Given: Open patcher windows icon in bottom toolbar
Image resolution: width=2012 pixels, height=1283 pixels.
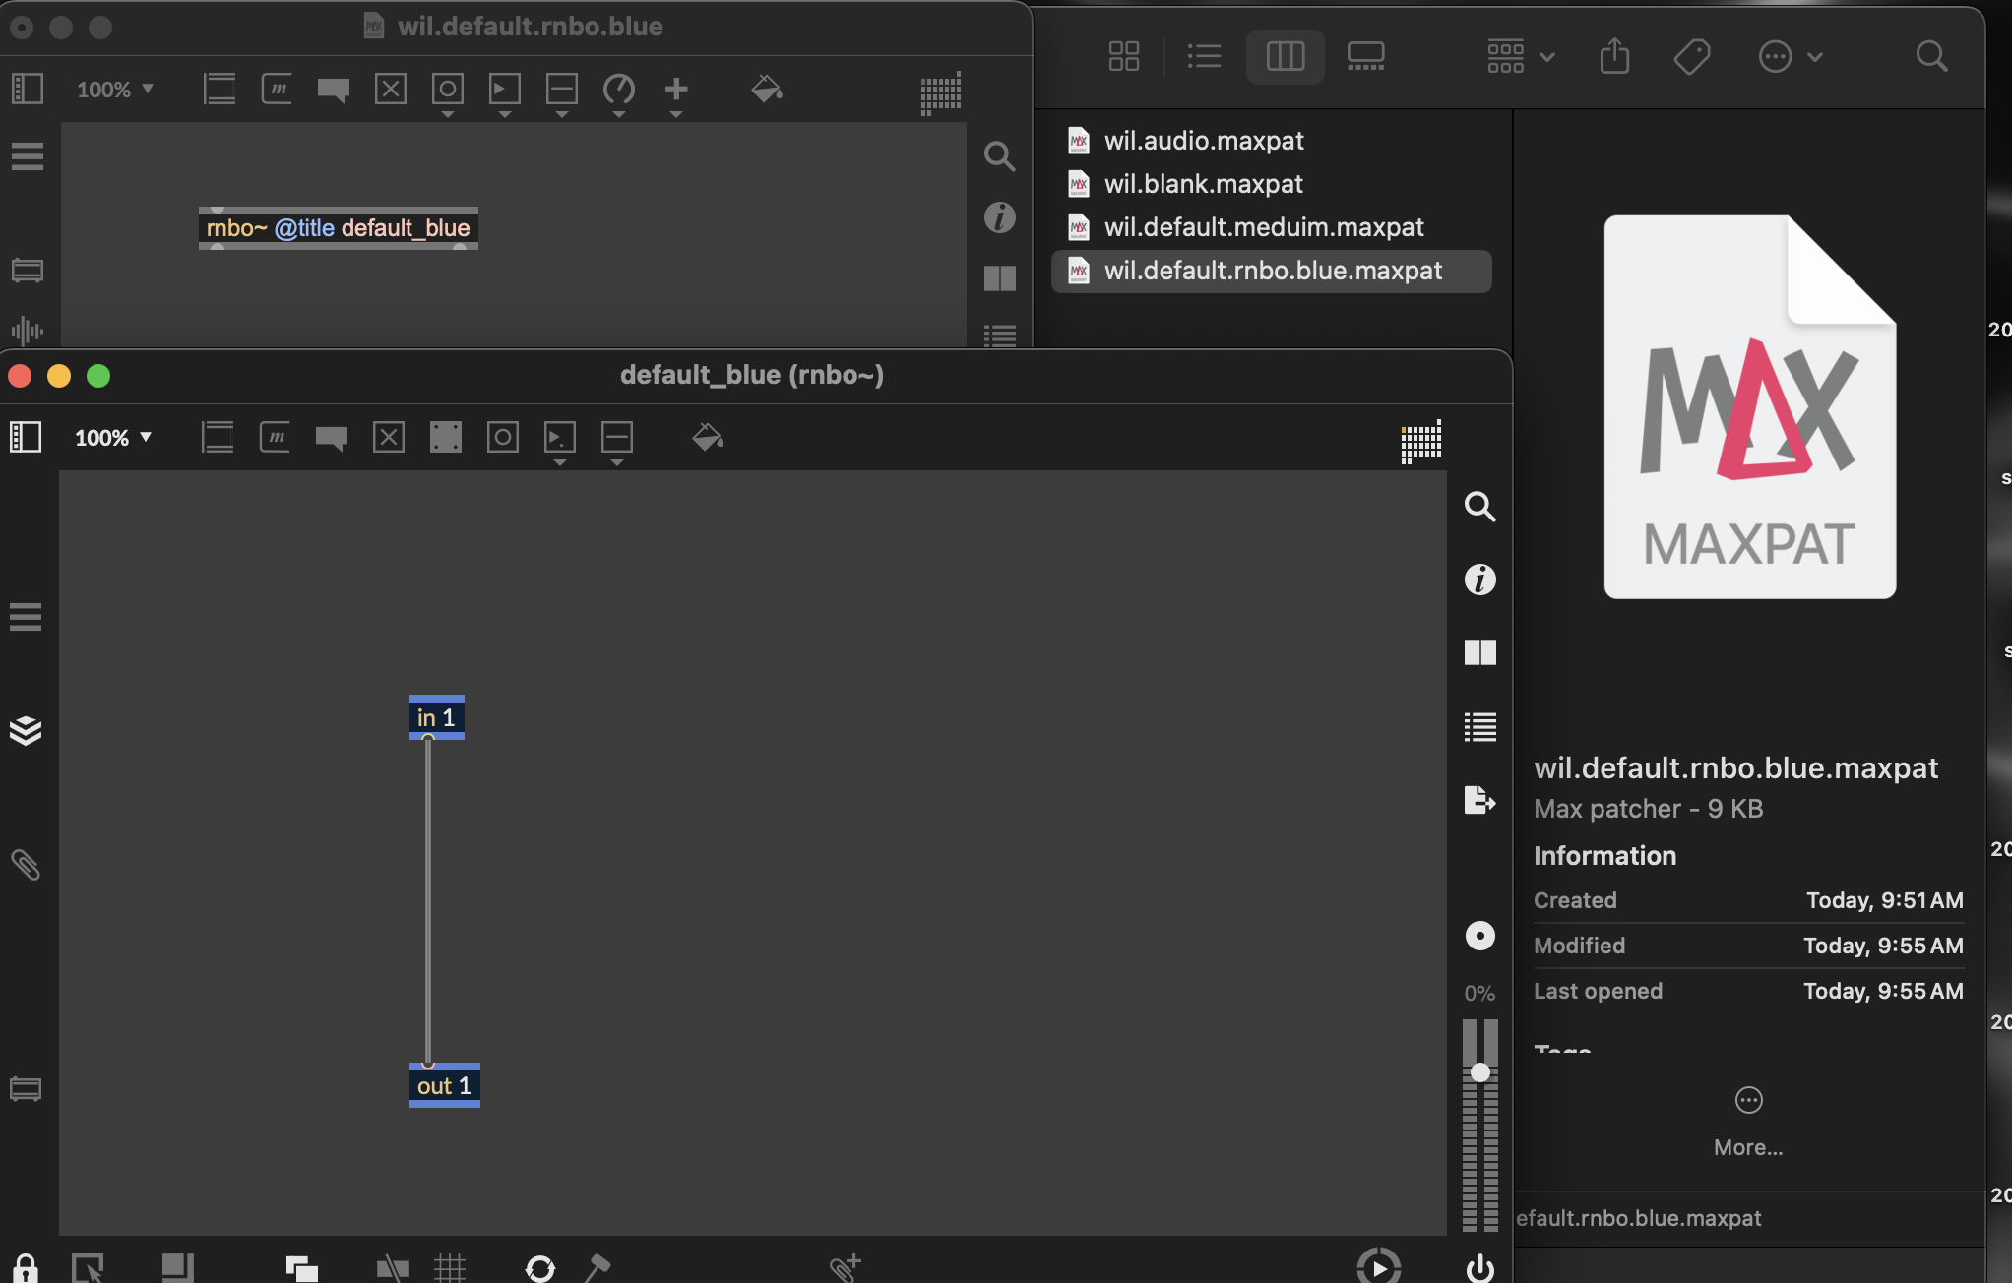Looking at the screenshot, I should 88,1268.
